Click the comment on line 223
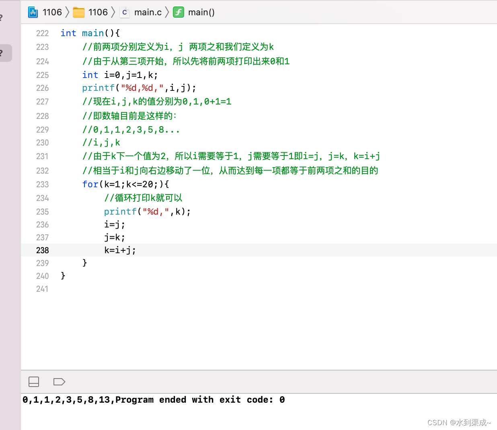The height and width of the screenshot is (430, 497). [x=178, y=47]
